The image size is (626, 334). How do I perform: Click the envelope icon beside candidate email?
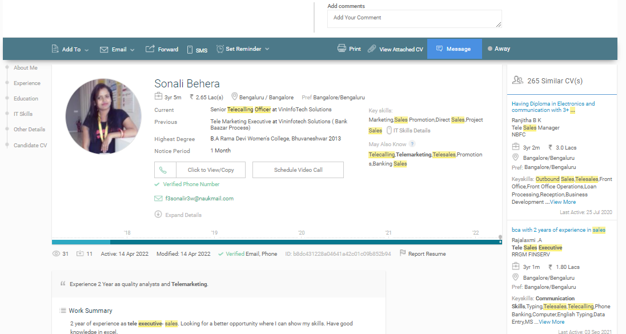coord(158,199)
